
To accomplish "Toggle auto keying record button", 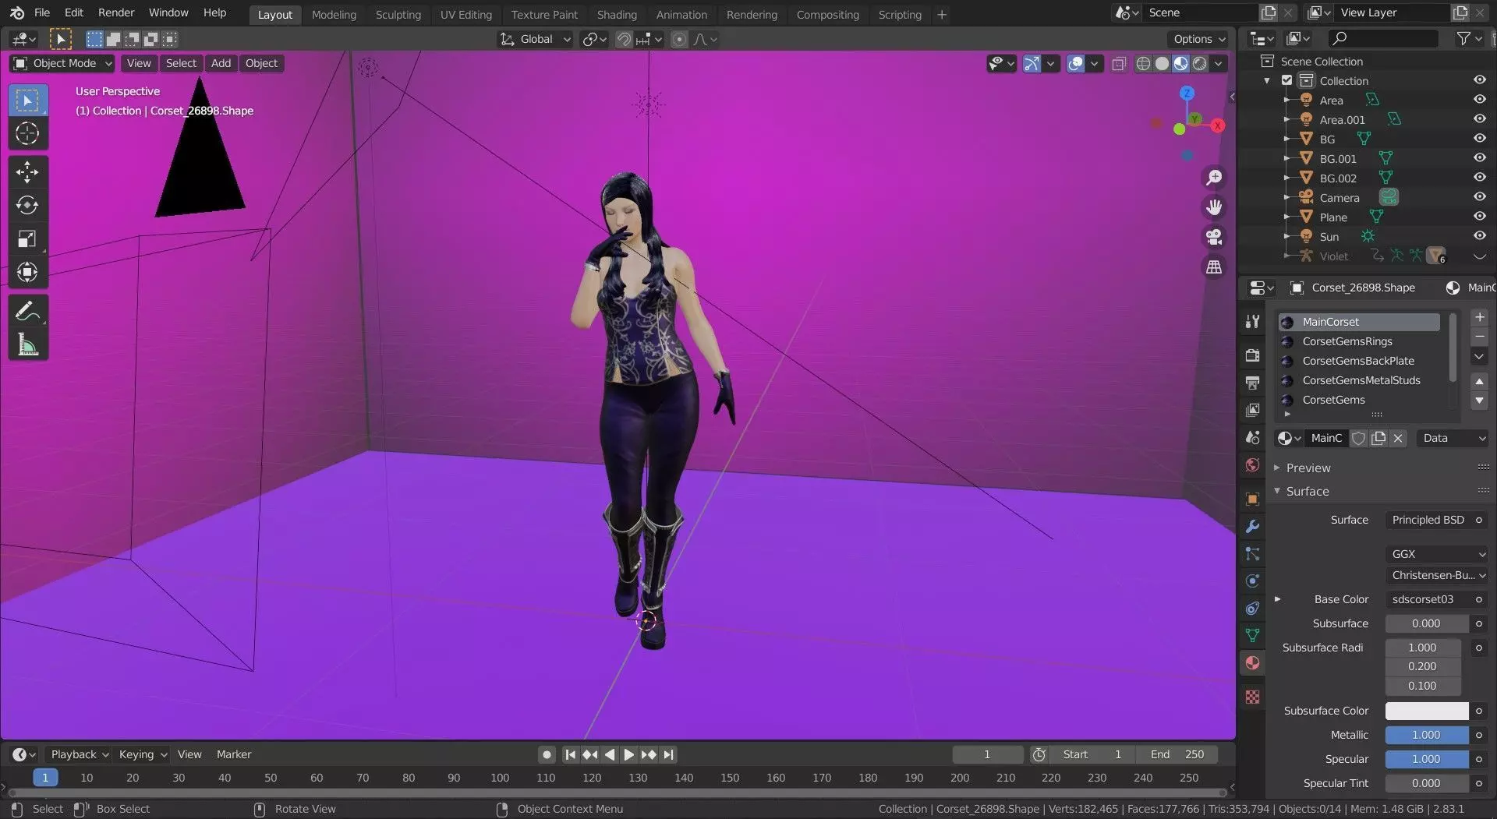I will (x=547, y=754).
